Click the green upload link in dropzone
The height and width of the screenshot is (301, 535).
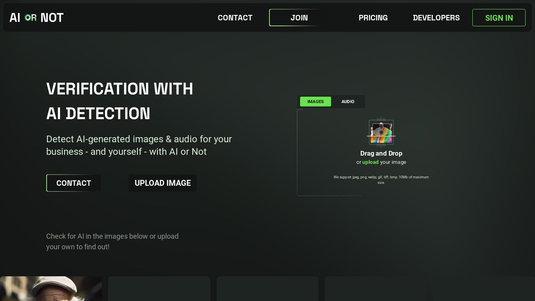click(370, 162)
